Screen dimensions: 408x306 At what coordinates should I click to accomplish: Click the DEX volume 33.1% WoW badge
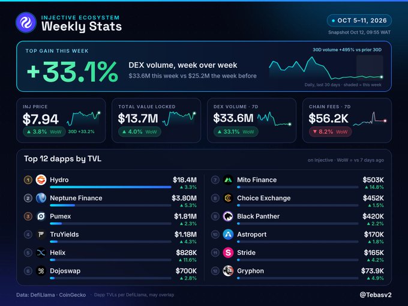[236, 131]
